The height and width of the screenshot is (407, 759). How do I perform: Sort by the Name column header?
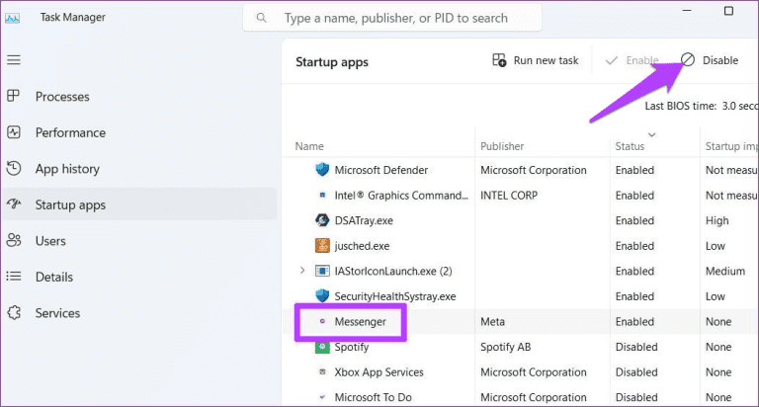[x=309, y=146]
